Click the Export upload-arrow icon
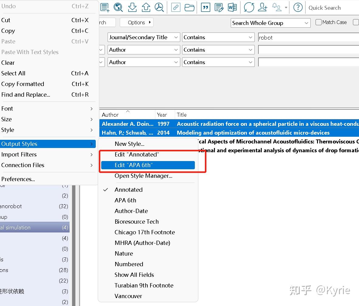The width and height of the screenshot is (359, 306). 146,8
